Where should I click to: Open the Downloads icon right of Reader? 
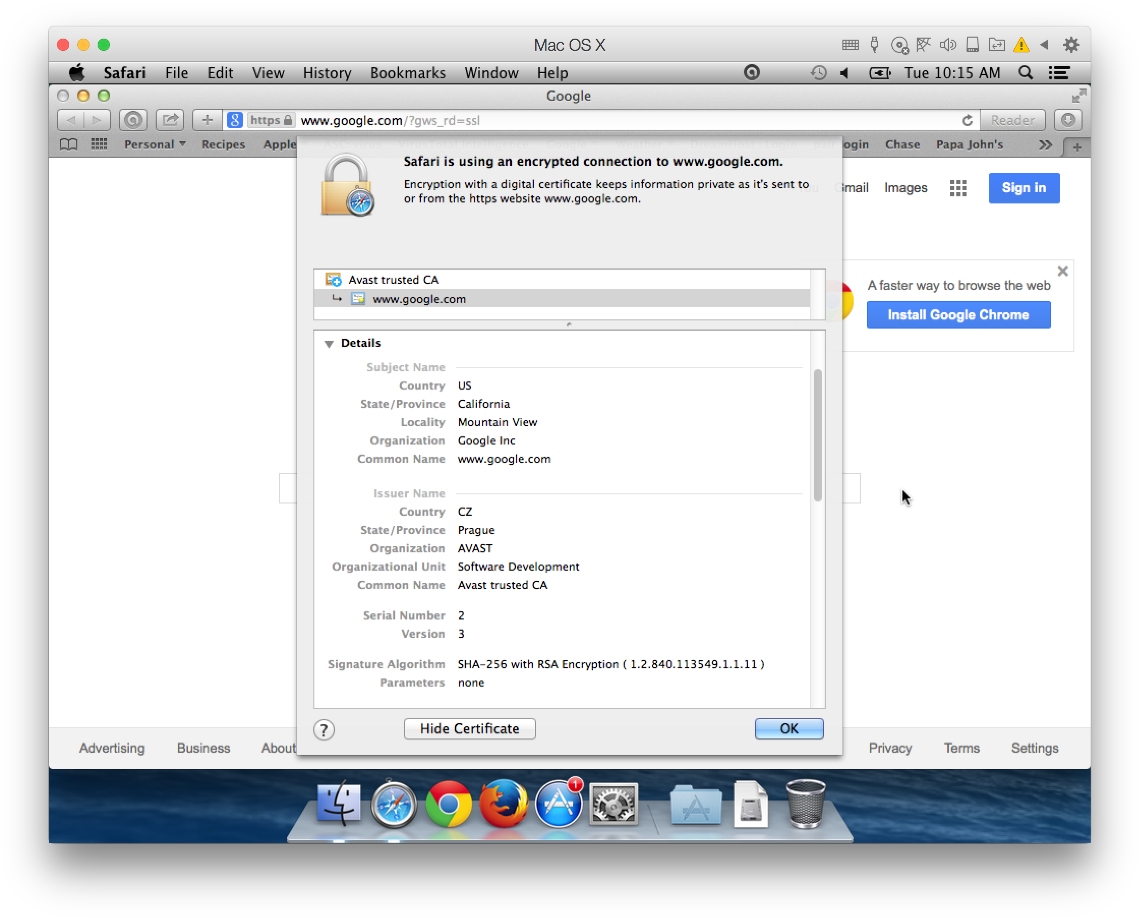[1068, 120]
